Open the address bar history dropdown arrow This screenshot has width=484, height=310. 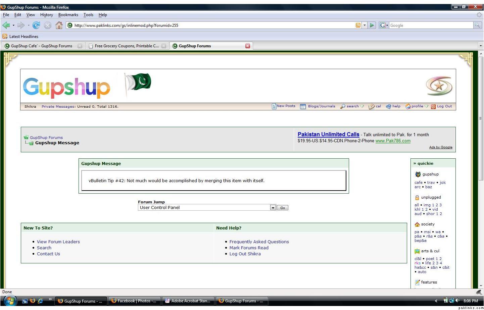pyautogui.click(x=365, y=25)
